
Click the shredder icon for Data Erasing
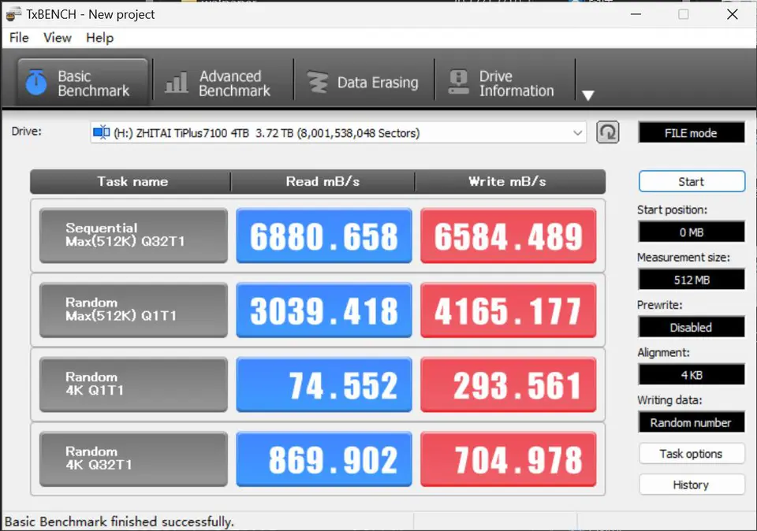tap(318, 82)
